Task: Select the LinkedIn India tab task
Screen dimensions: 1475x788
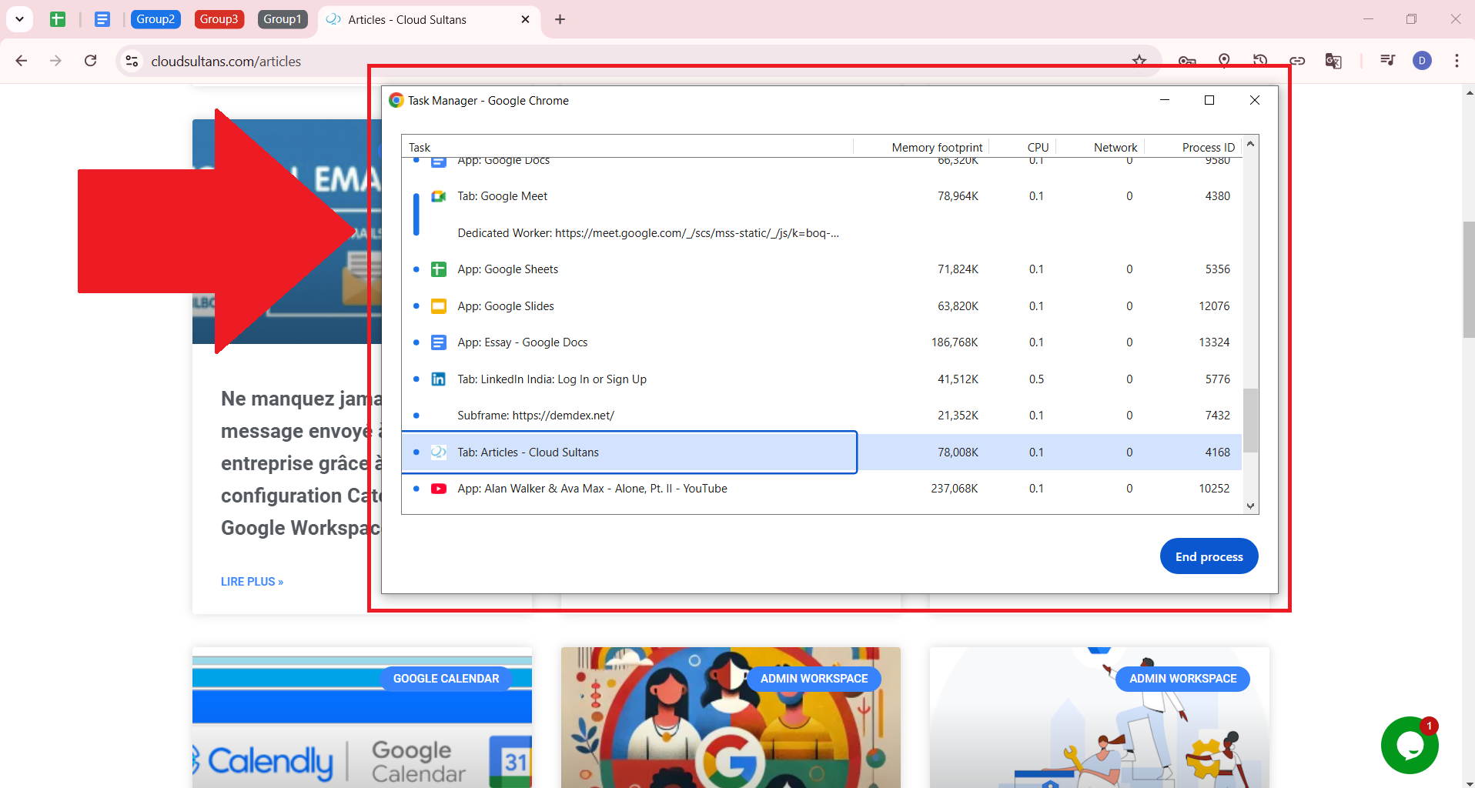Action: (x=821, y=379)
